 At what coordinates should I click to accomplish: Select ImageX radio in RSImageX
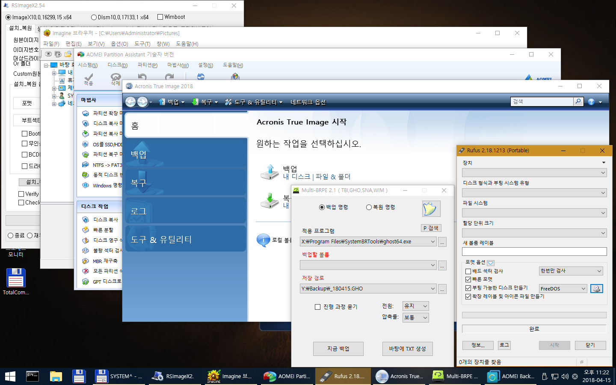(8, 18)
